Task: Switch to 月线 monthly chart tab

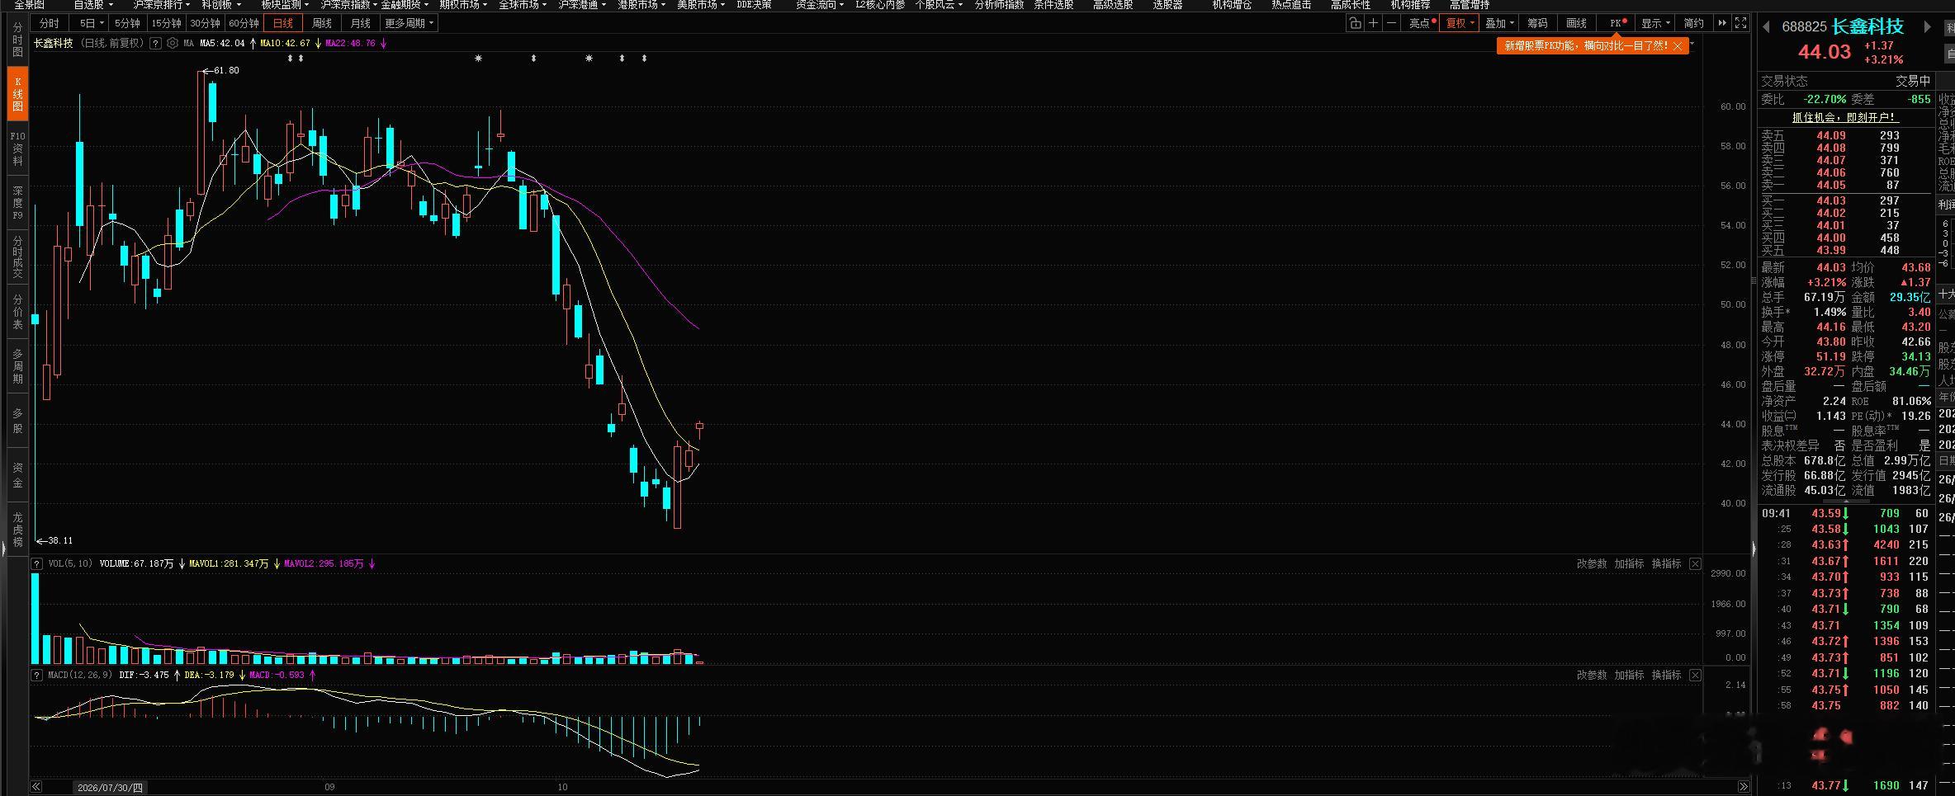Action: click(x=360, y=23)
